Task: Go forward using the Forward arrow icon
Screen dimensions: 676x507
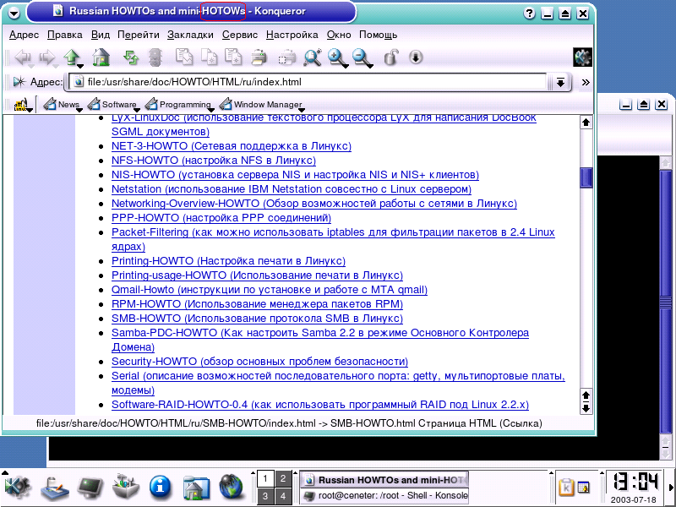Action: (x=47, y=57)
